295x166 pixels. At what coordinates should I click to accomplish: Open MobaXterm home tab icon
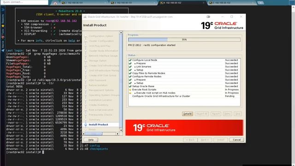55,3
